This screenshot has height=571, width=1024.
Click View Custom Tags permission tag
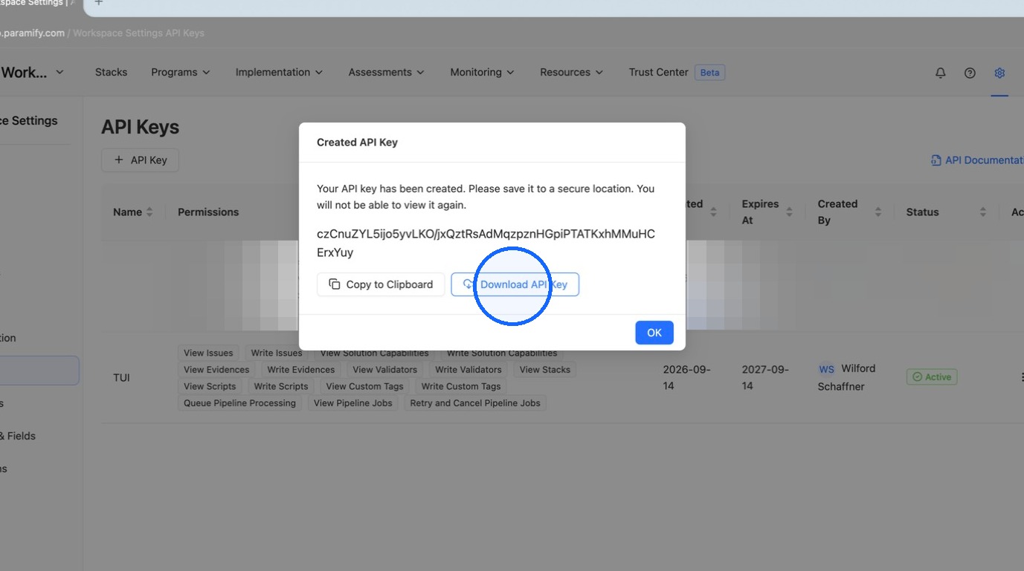tap(364, 387)
